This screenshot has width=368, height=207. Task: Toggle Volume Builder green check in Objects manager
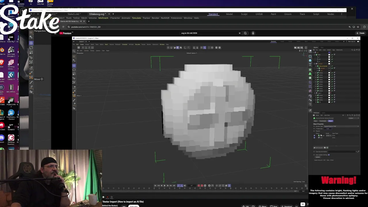coord(332,66)
